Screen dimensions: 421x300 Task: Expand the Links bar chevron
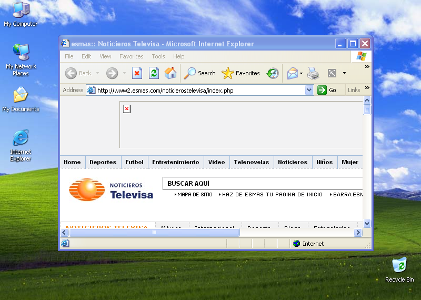pyautogui.click(x=367, y=87)
